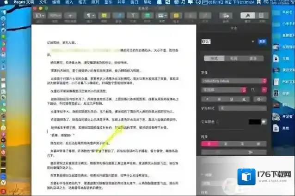
Task: Align text right in the alignment row
Action: [242, 144]
